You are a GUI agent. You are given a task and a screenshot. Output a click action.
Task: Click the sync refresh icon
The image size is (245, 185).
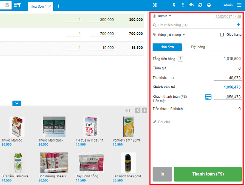200,5
